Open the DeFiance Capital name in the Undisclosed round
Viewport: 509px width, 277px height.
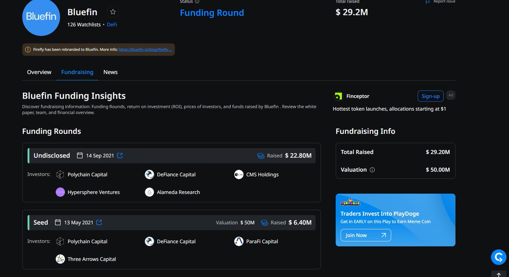coord(176,175)
